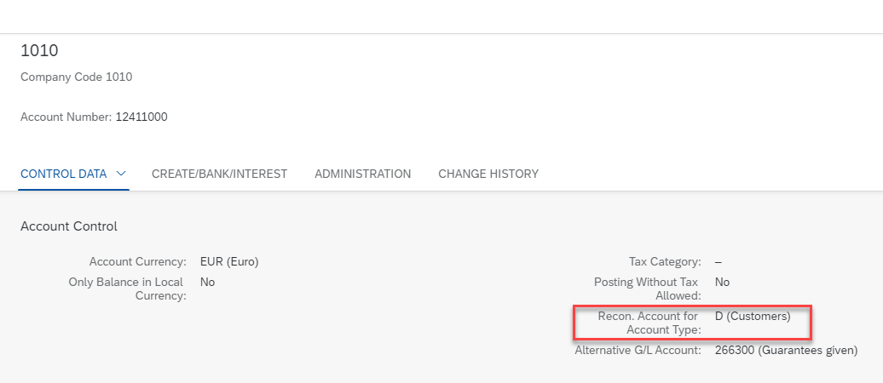Viewport: 883px width, 383px height.
Task: Click the Recon. Account for Account Type label
Action: (x=648, y=323)
